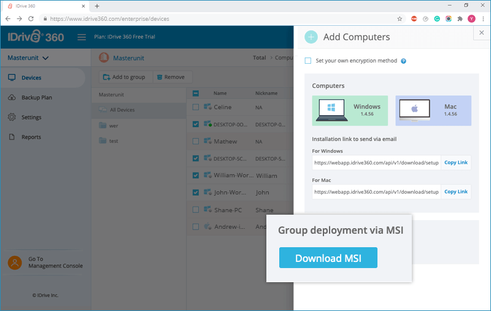The height and width of the screenshot is (311, 491).
Task: Go To Management Console link
Action: (x=55, y=263)
